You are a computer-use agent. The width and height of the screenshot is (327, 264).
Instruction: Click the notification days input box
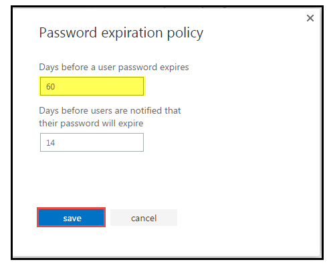[92, 142]
